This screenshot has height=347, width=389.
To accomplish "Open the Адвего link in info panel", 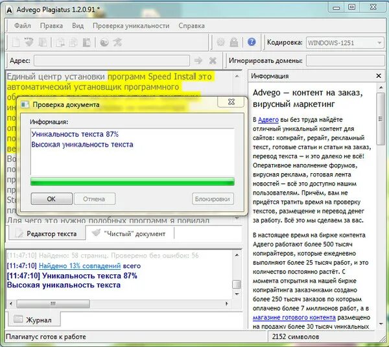I will (x=268, y=119).
